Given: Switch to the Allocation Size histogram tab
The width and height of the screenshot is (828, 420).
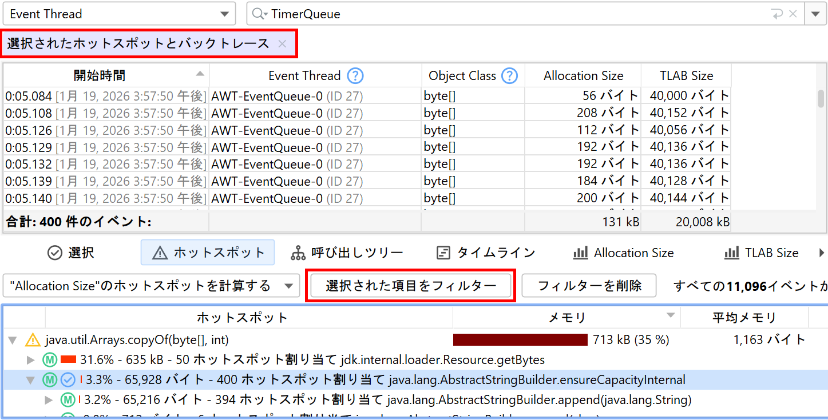Looking at the screenshot, I should click(623, 253).
